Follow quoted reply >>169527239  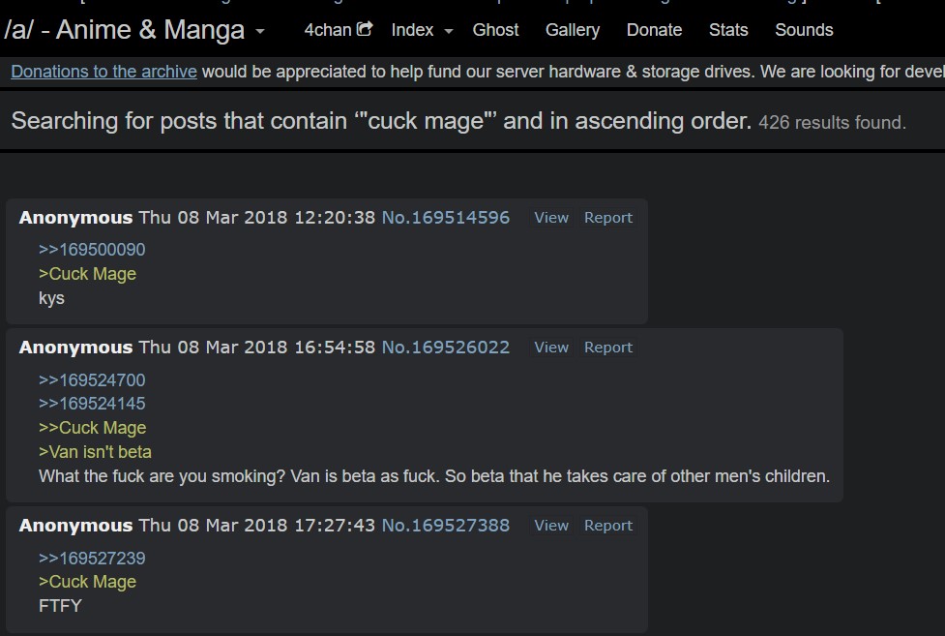[92, 559]
